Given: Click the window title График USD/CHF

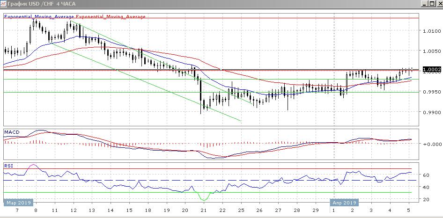Looking at the screenshot, I should pos(41,3).
